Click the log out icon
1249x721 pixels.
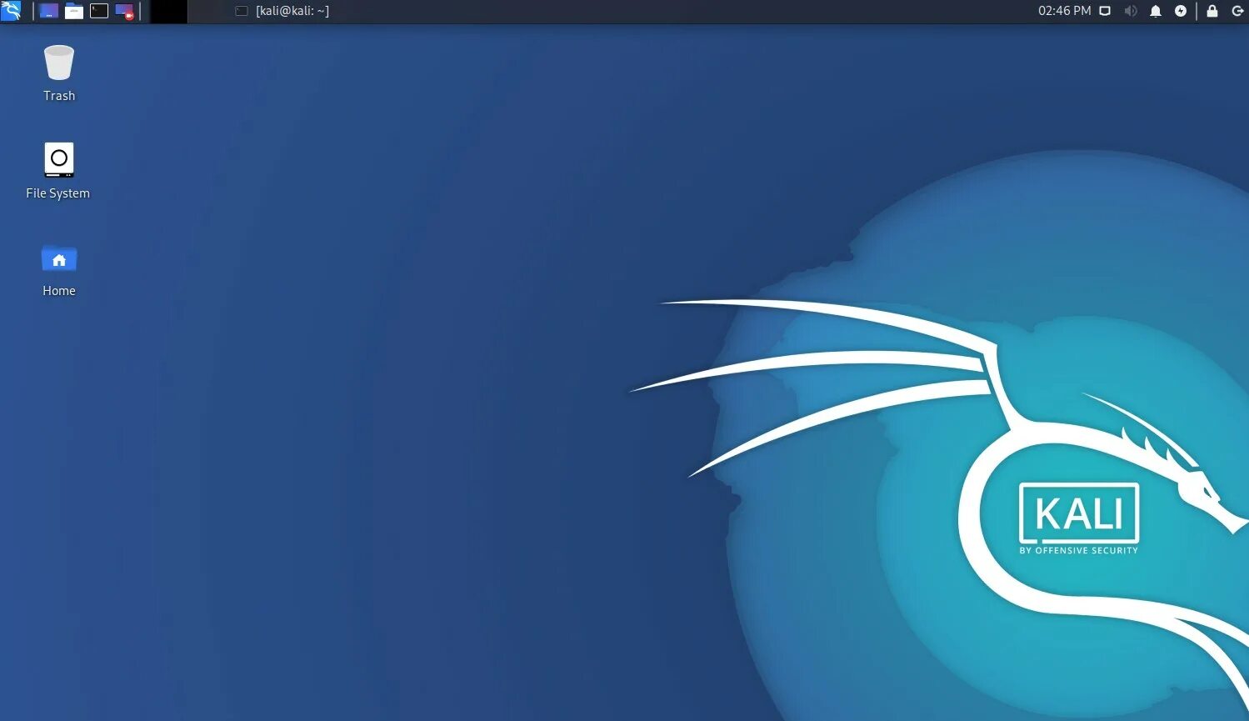pyautogui.click(x=1237, y=11)
